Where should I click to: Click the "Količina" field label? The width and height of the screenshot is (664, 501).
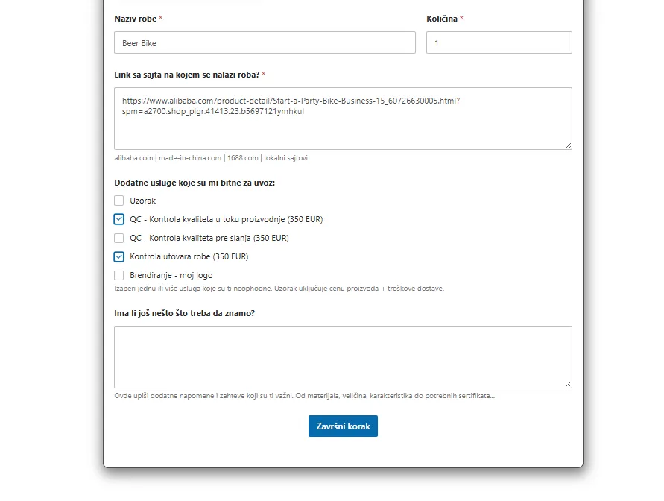tap(441, 18)
